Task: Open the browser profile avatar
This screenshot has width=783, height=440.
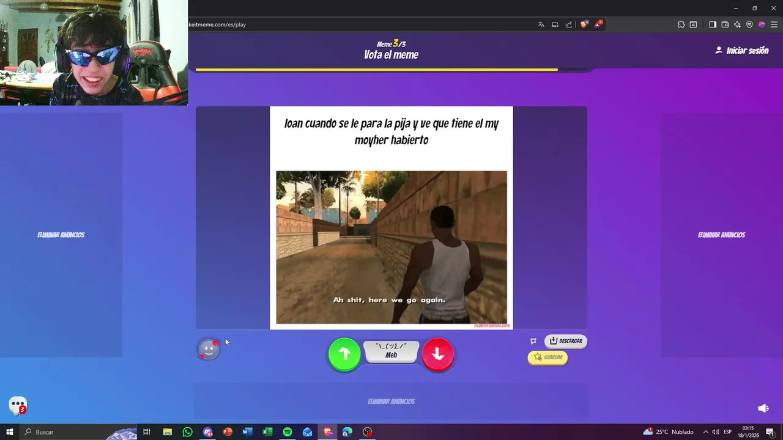Action: 762,24
